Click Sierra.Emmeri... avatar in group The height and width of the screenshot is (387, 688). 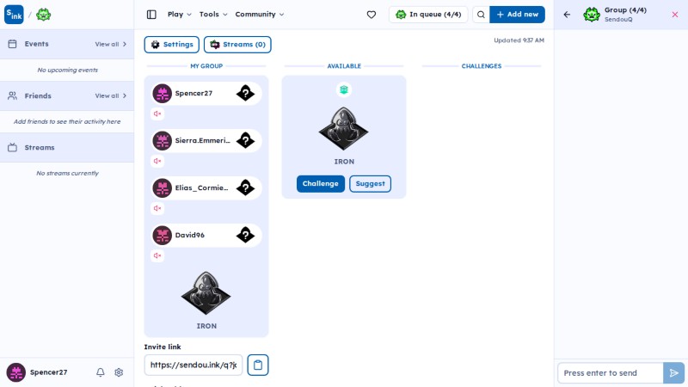162,141
